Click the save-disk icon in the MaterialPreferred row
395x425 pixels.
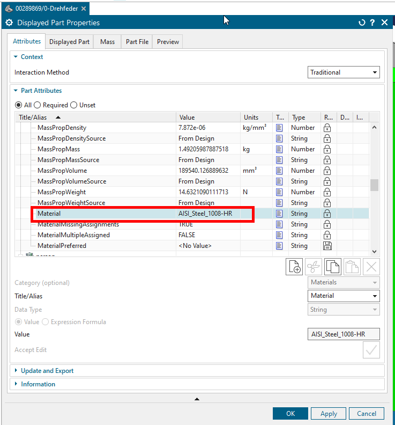[327, 246]
